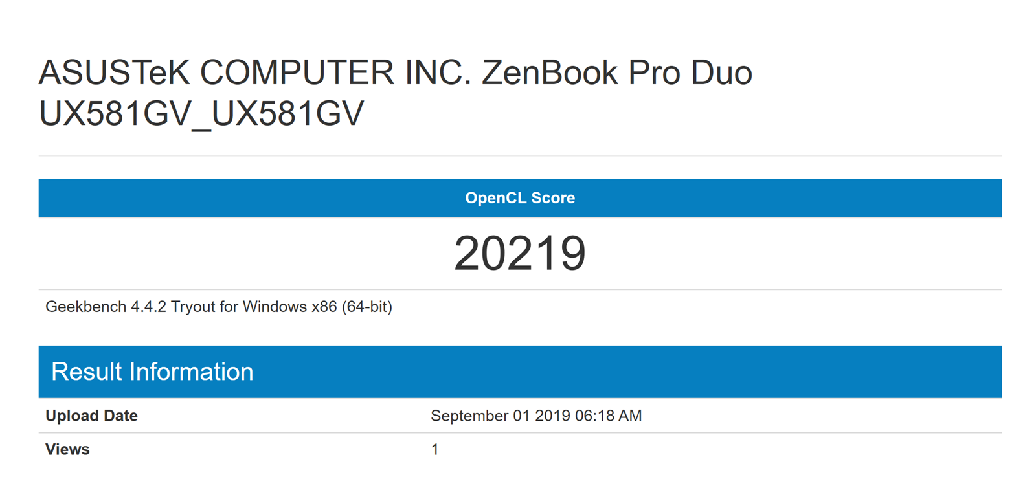The width and height of the screenshot is (1036, 477).
Task: Click the Views label
Action: point(67,449)
